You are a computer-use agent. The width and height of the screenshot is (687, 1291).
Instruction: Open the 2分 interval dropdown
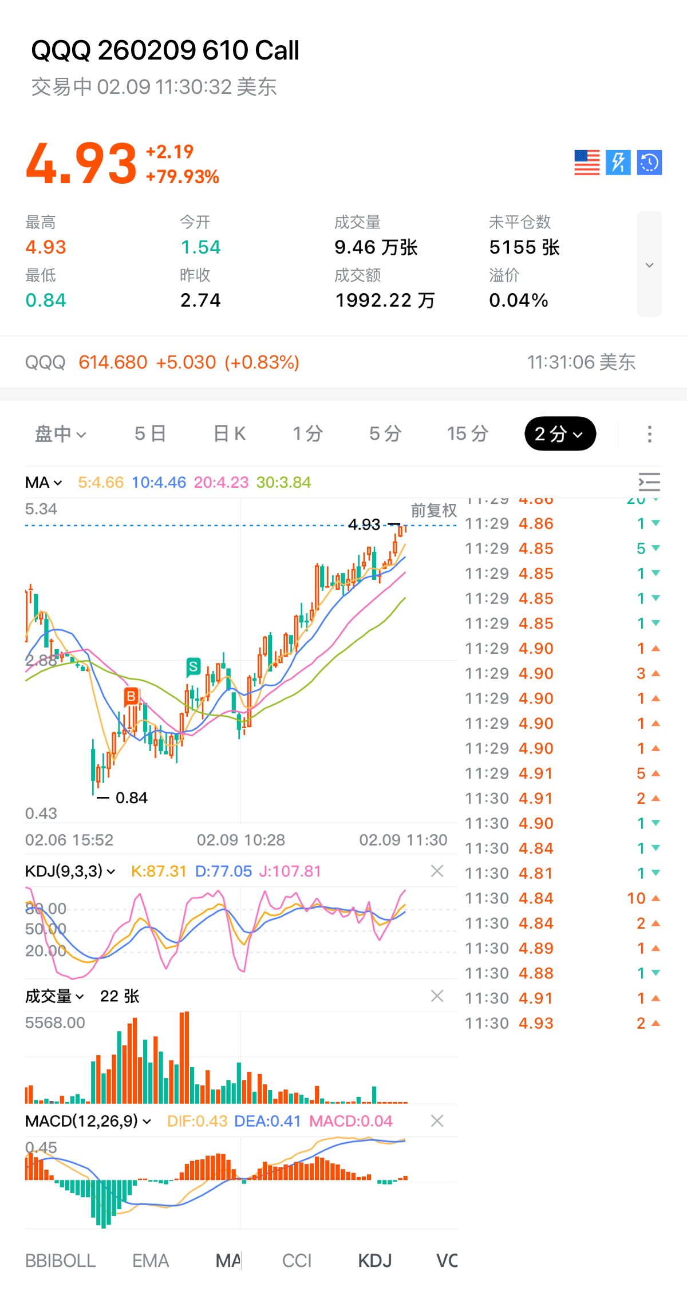[x=559, y=434]
